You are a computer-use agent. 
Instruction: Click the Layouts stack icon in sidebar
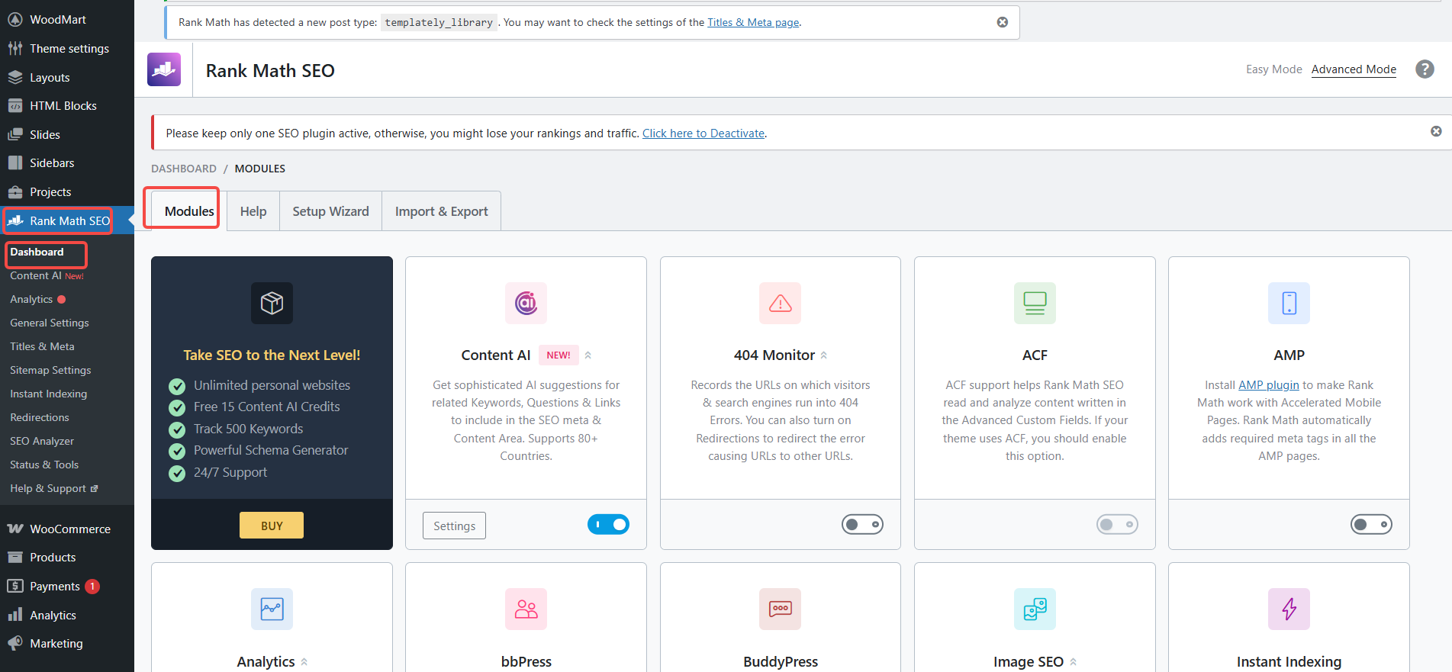click(x=14, y=77)
